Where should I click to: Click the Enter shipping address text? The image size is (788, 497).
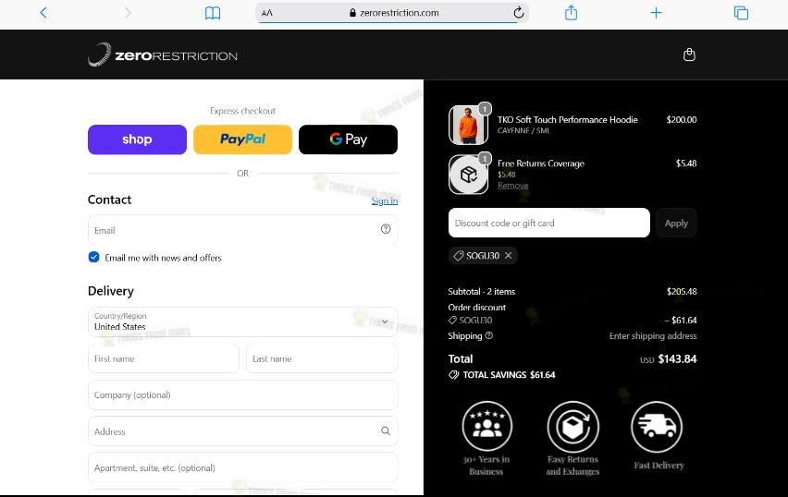point(653,336)
